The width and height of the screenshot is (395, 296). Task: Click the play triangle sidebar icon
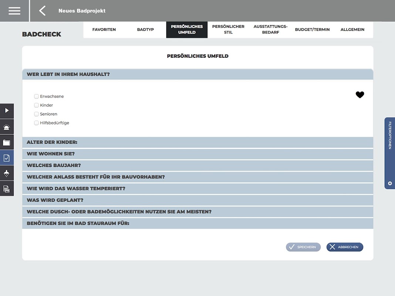[7, 111]
